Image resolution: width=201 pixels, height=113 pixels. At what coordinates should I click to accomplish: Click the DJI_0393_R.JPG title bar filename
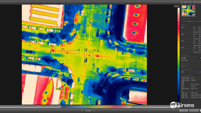[186, 2]
